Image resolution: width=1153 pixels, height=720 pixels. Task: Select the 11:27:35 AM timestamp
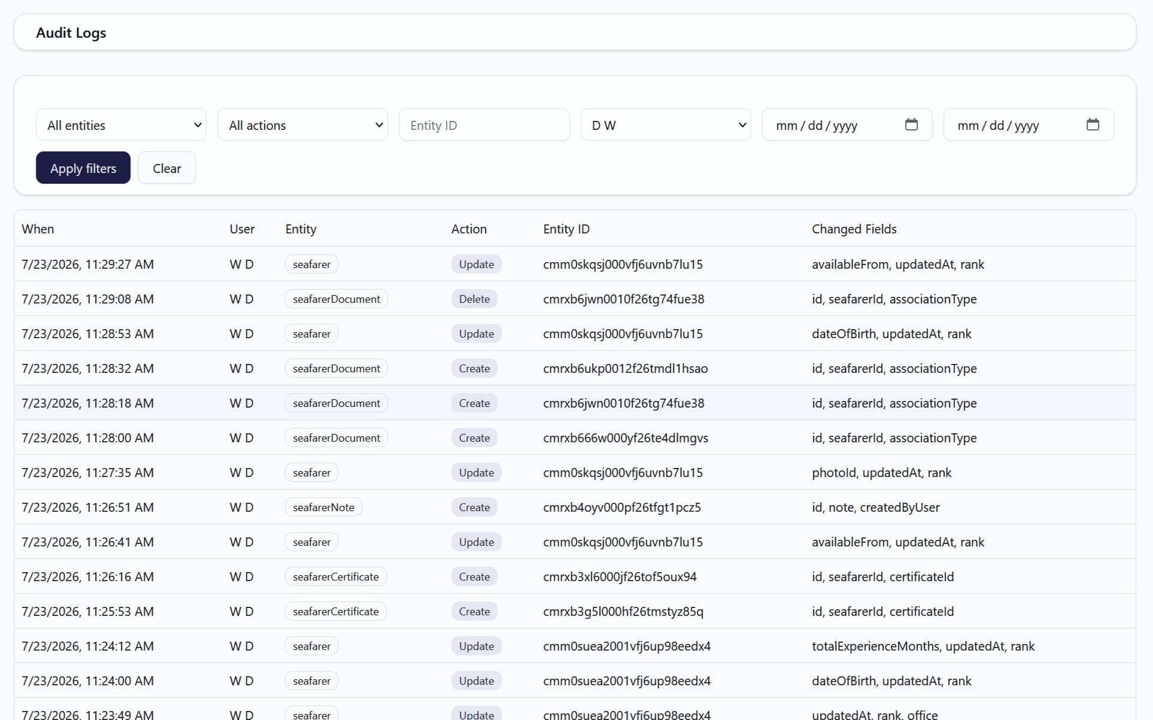pos(88,472)
